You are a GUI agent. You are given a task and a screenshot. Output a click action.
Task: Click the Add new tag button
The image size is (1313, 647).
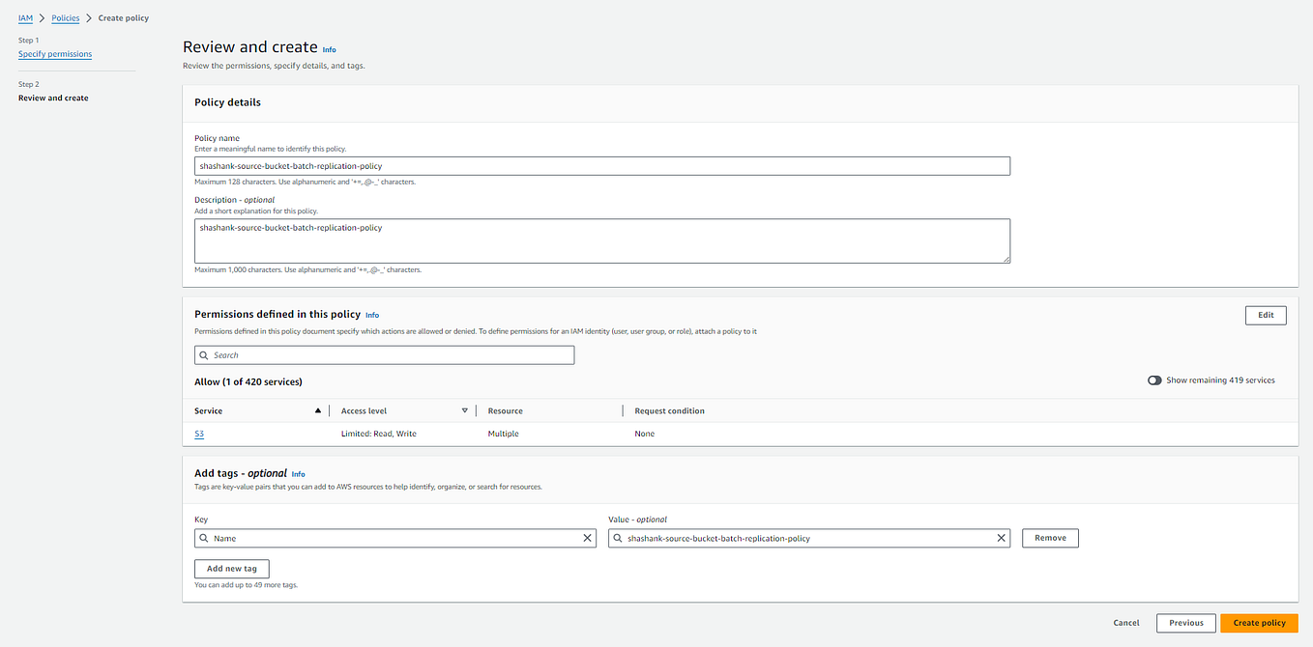[x=231, y=569]
